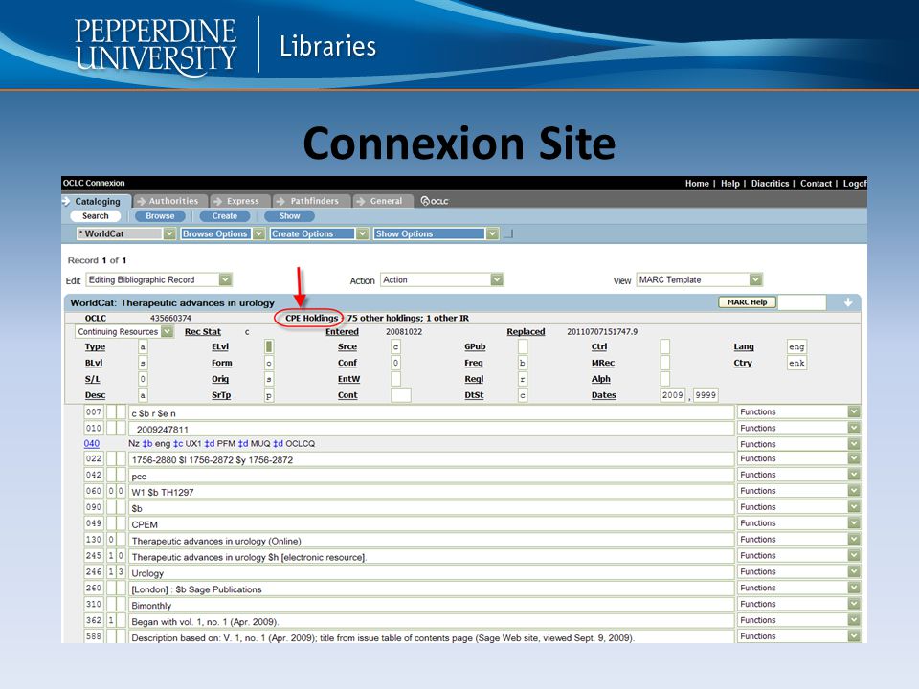Click the Entered label link
The width and height of the screenshot is (919, 689).
pyautogui.click(x=343, y=332)
